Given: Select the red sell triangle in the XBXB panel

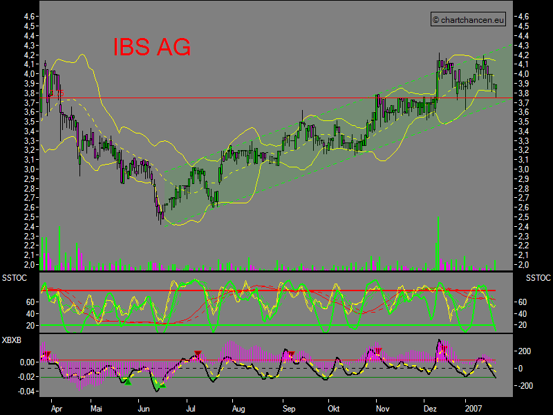Looking at the screenshot, I should click(x=197, y=351).
